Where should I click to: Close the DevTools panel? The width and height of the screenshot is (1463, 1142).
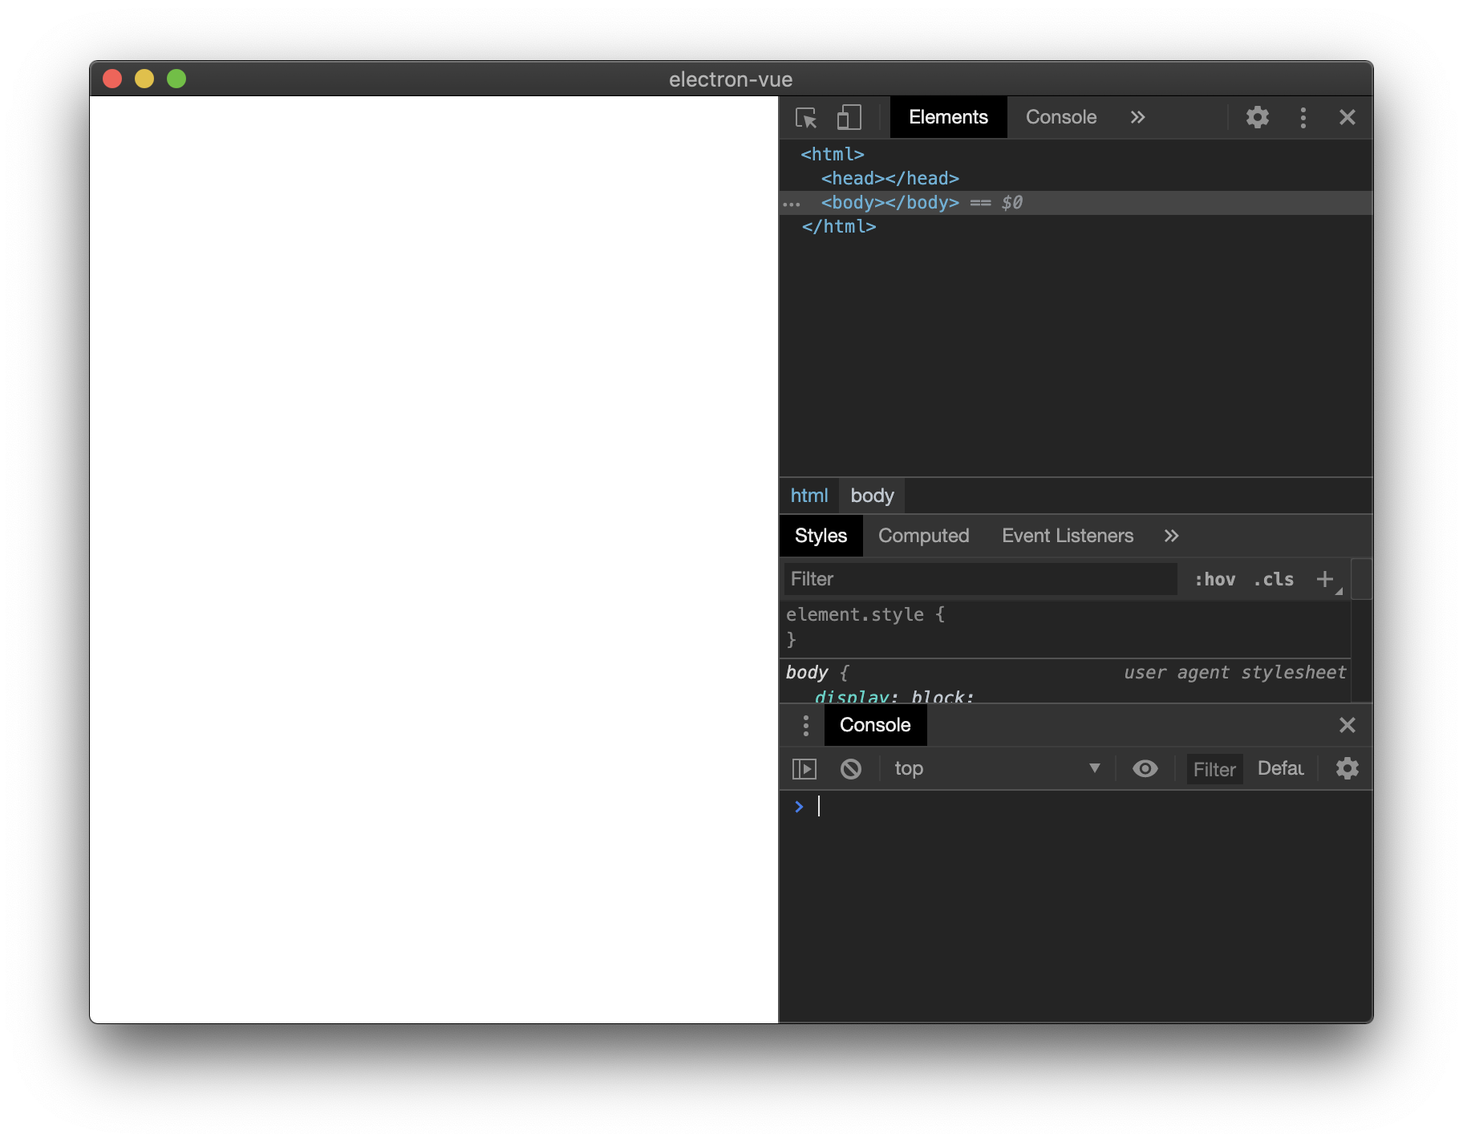(1347, 118)
